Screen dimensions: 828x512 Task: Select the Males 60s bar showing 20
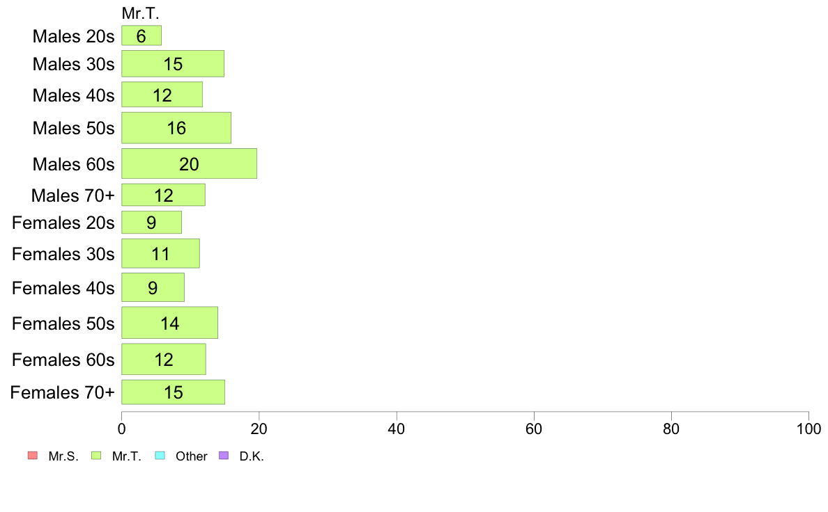point(189,164)
